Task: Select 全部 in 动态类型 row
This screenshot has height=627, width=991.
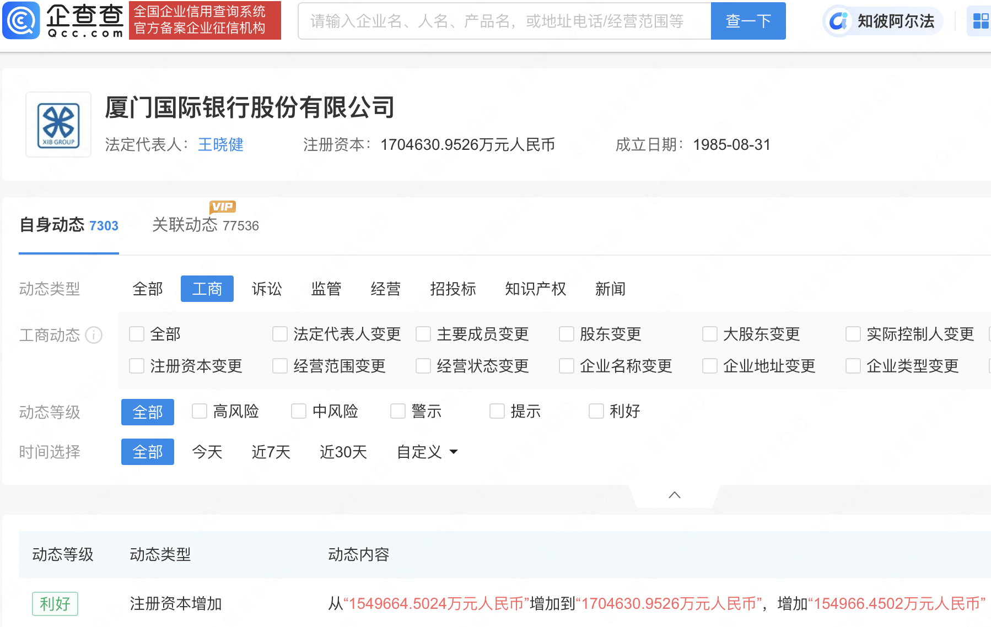Action: coord(148,289)
